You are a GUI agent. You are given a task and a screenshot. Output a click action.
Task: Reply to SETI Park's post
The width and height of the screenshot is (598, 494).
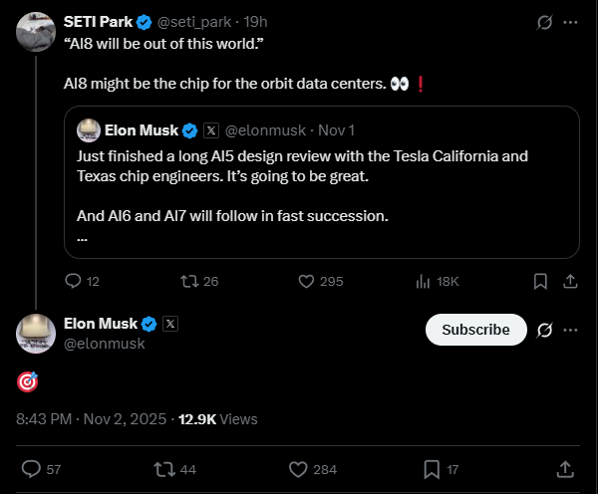point(74,282)
